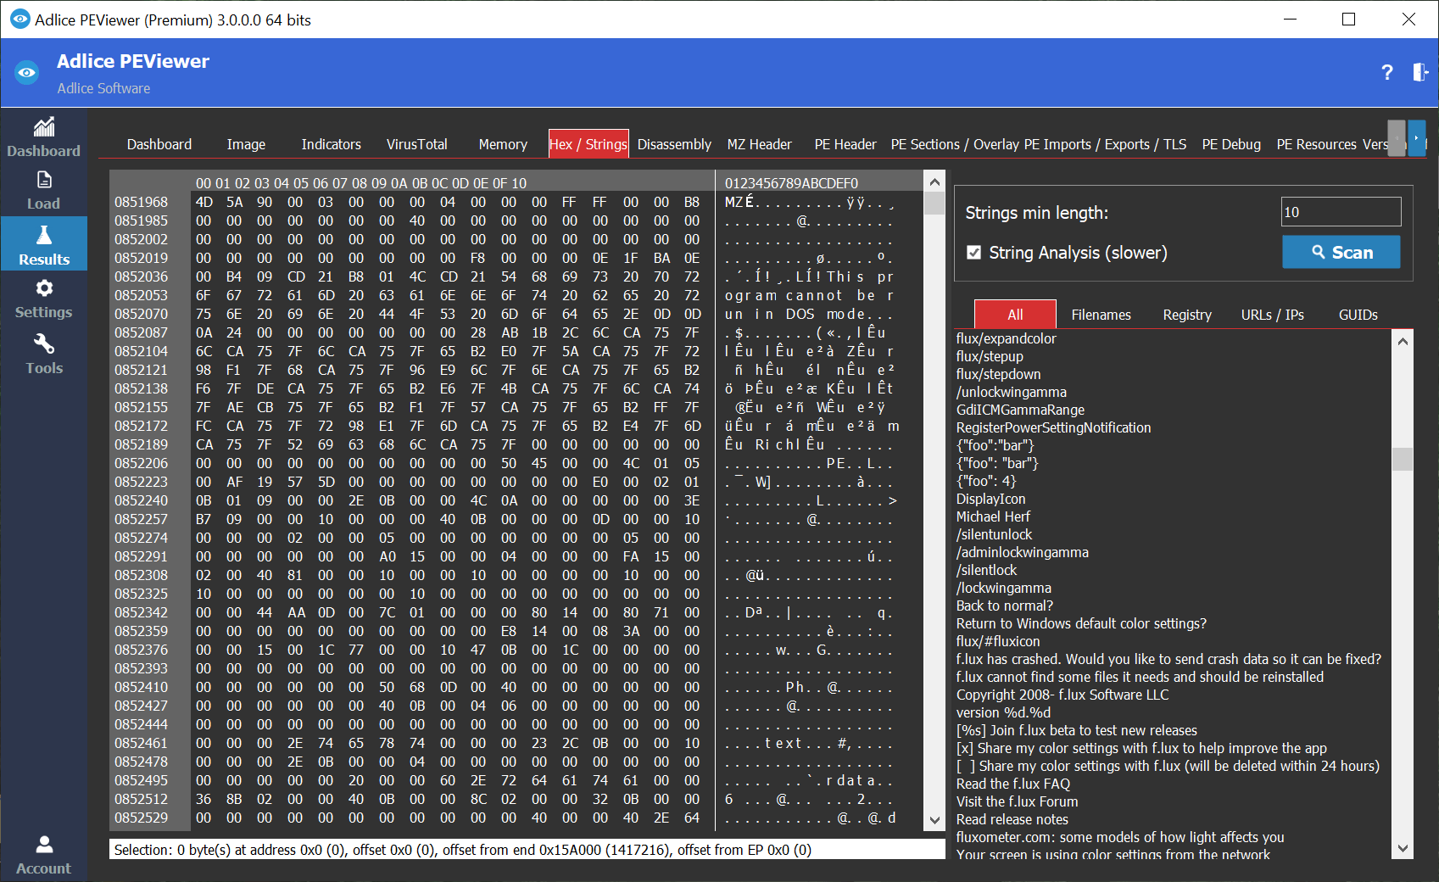Click the exit door icon
The image size is (1439, 882).
pos(1419,73)
